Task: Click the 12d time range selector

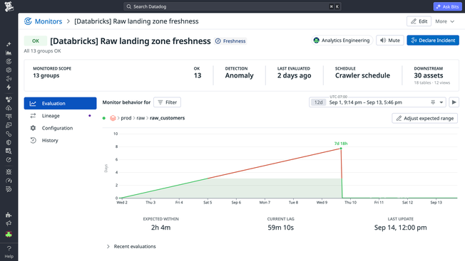Action: point(318,102)
